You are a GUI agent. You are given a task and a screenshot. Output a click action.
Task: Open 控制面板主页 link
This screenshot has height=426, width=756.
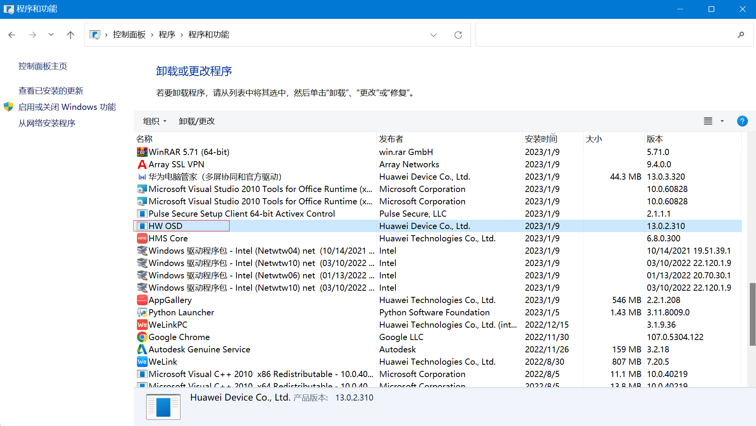click(43, 66)
